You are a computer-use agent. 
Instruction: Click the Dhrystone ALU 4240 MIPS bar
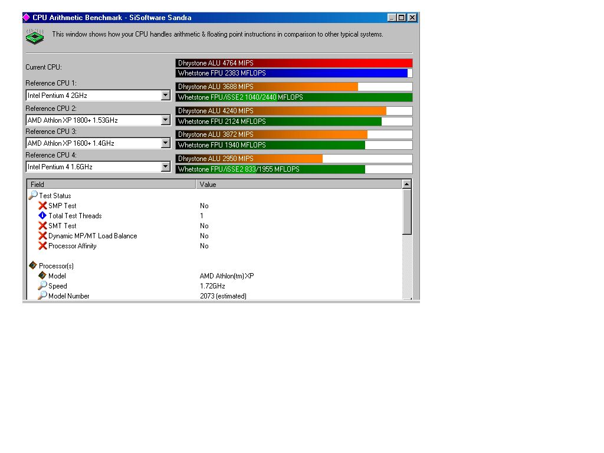pos(294,110)
